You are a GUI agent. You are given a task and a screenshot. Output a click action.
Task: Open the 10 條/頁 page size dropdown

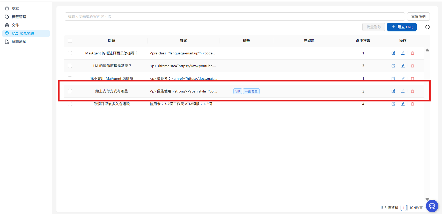(x=416, y=208)
